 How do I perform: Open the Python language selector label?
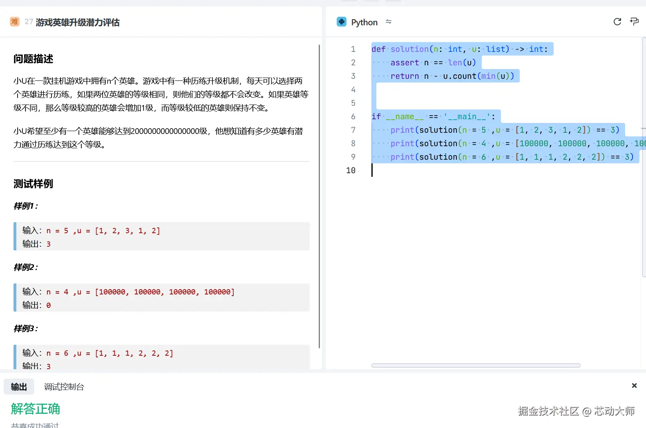coord(364,22)
